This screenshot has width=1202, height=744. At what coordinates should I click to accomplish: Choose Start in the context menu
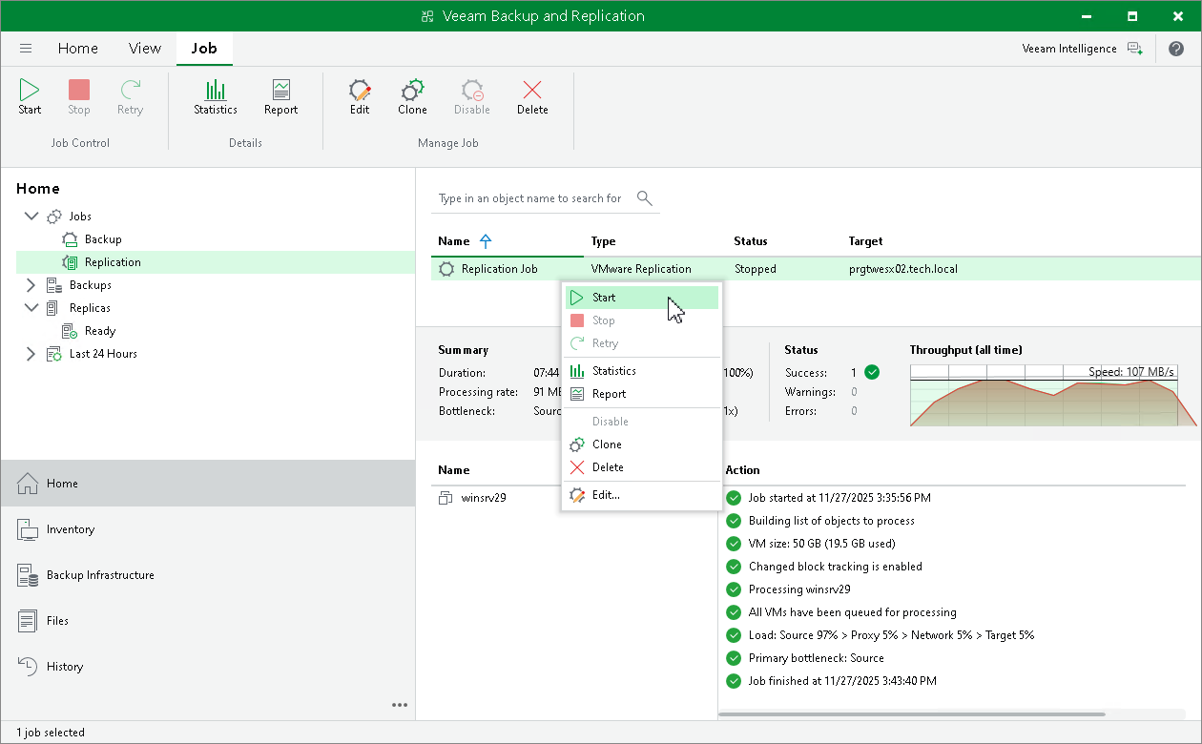(x=641, y=298)
